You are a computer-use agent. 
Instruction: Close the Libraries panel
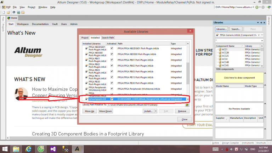[x=264, y=23]
